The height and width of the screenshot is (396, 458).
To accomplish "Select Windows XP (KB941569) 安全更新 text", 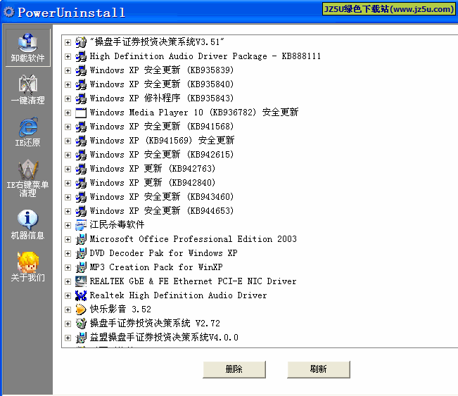I will pos(162,141).
